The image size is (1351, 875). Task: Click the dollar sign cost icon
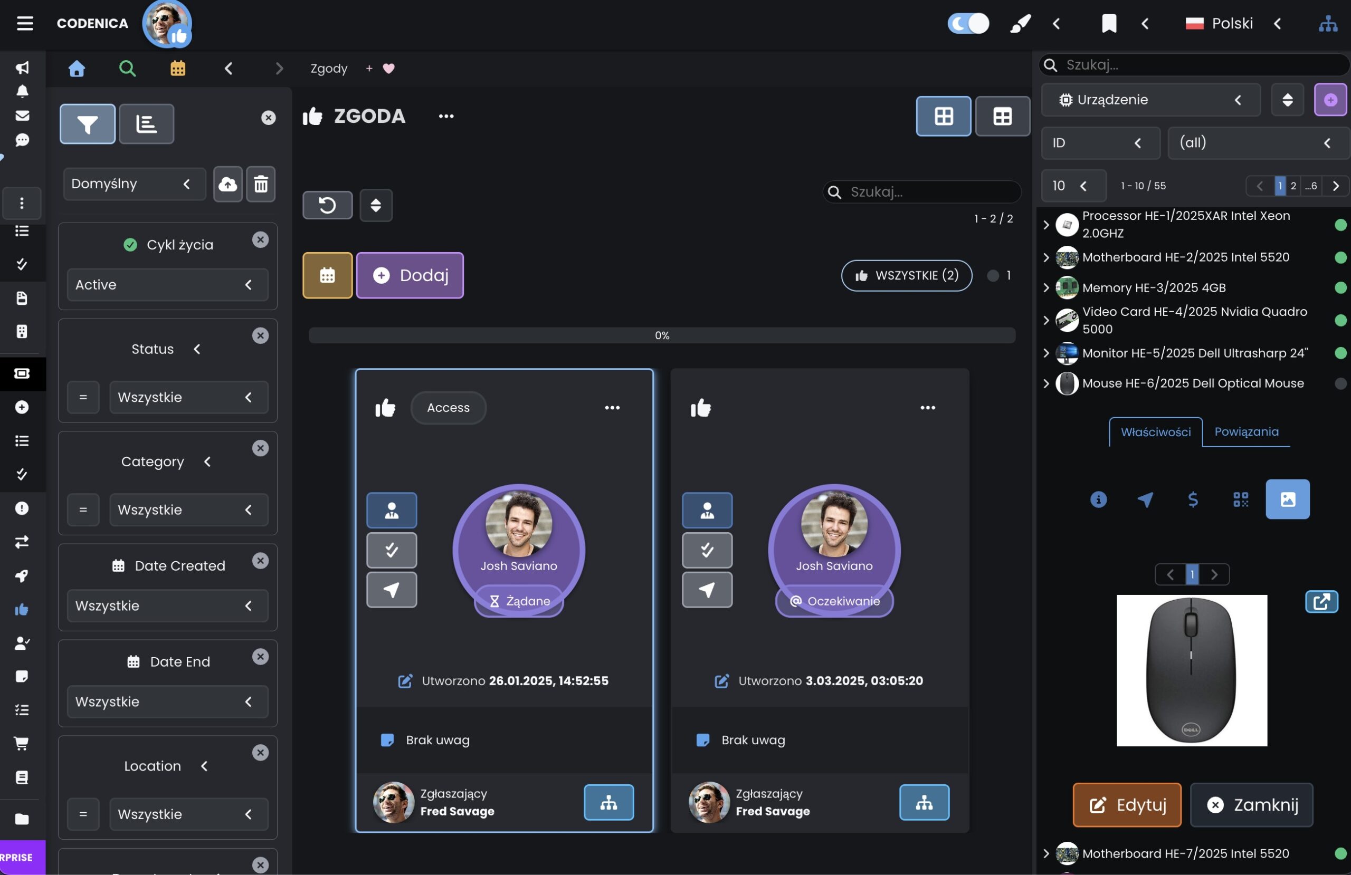coord(1193,499)
